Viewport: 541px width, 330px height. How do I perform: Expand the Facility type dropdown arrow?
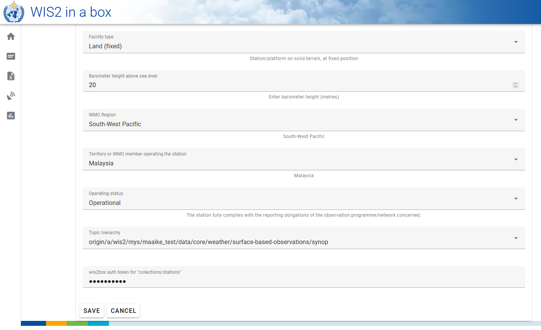click(516, 42)
